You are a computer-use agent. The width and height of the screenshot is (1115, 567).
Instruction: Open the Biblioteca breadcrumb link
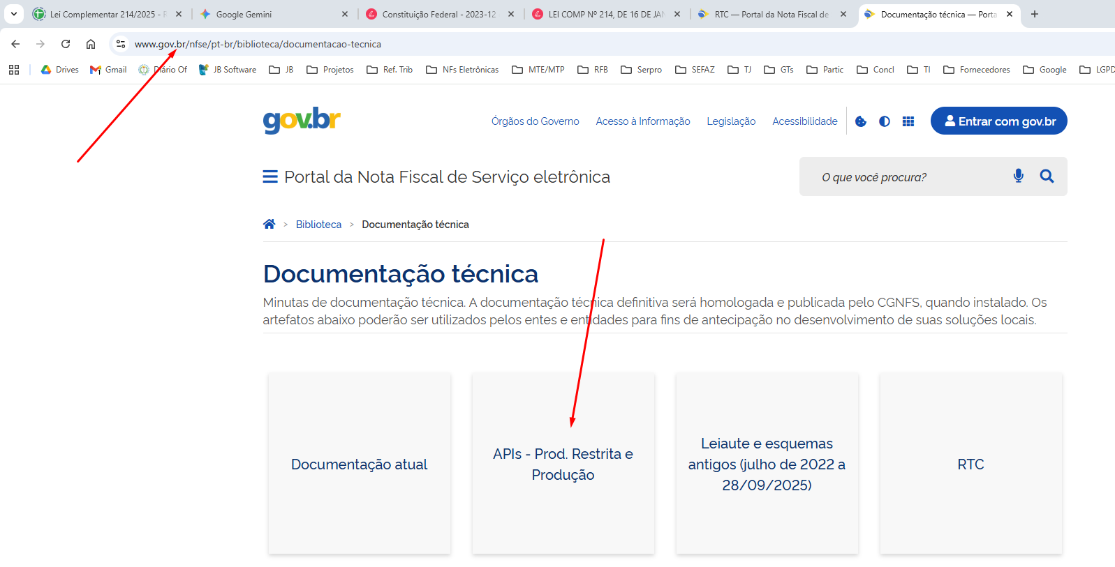pos(318,225)
